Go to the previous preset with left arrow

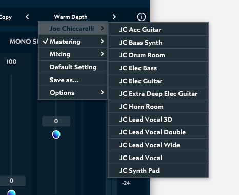(x=27, y=17)
